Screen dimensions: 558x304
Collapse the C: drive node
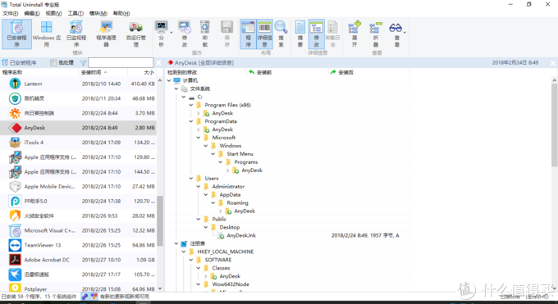(x=184, y=97)
